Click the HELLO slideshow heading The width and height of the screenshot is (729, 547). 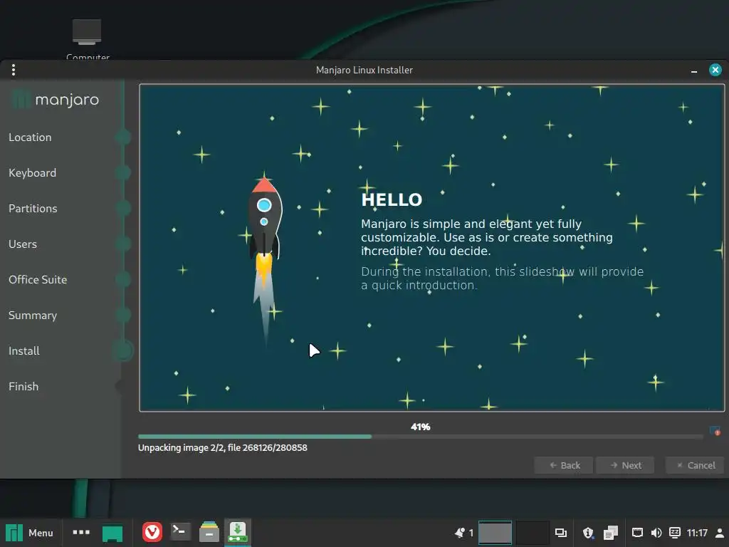pos(392,199)
